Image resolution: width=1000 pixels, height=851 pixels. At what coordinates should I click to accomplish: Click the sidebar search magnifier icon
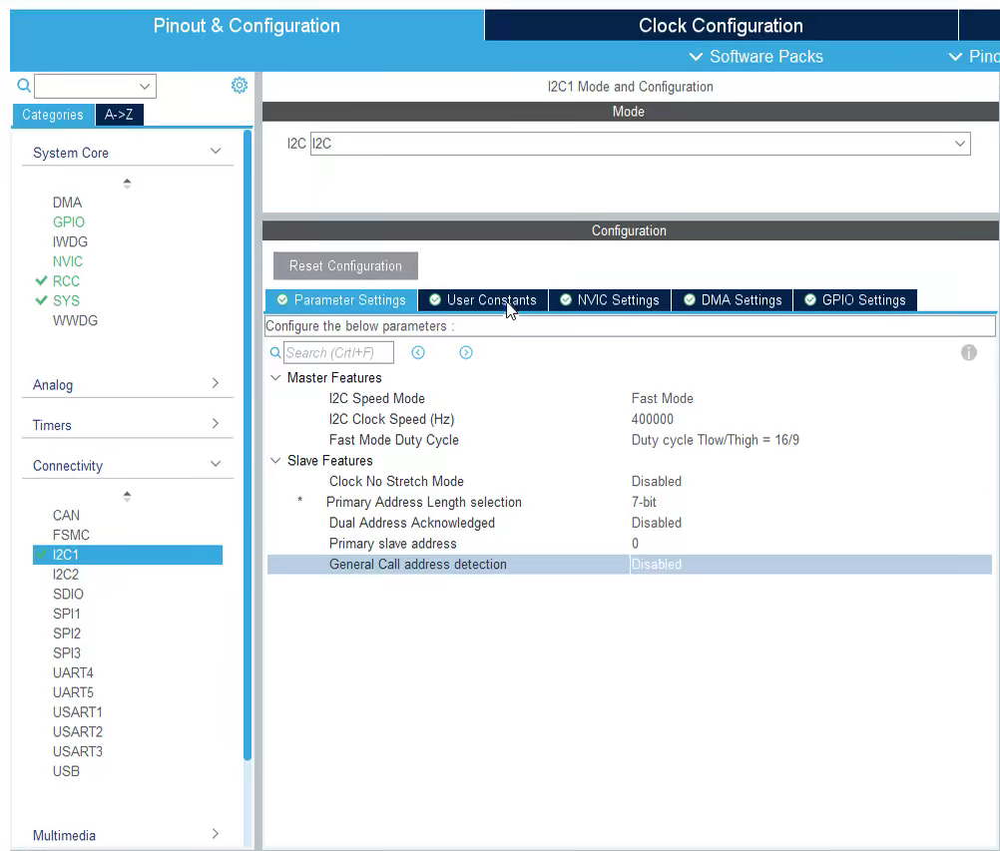pos(24,85)
